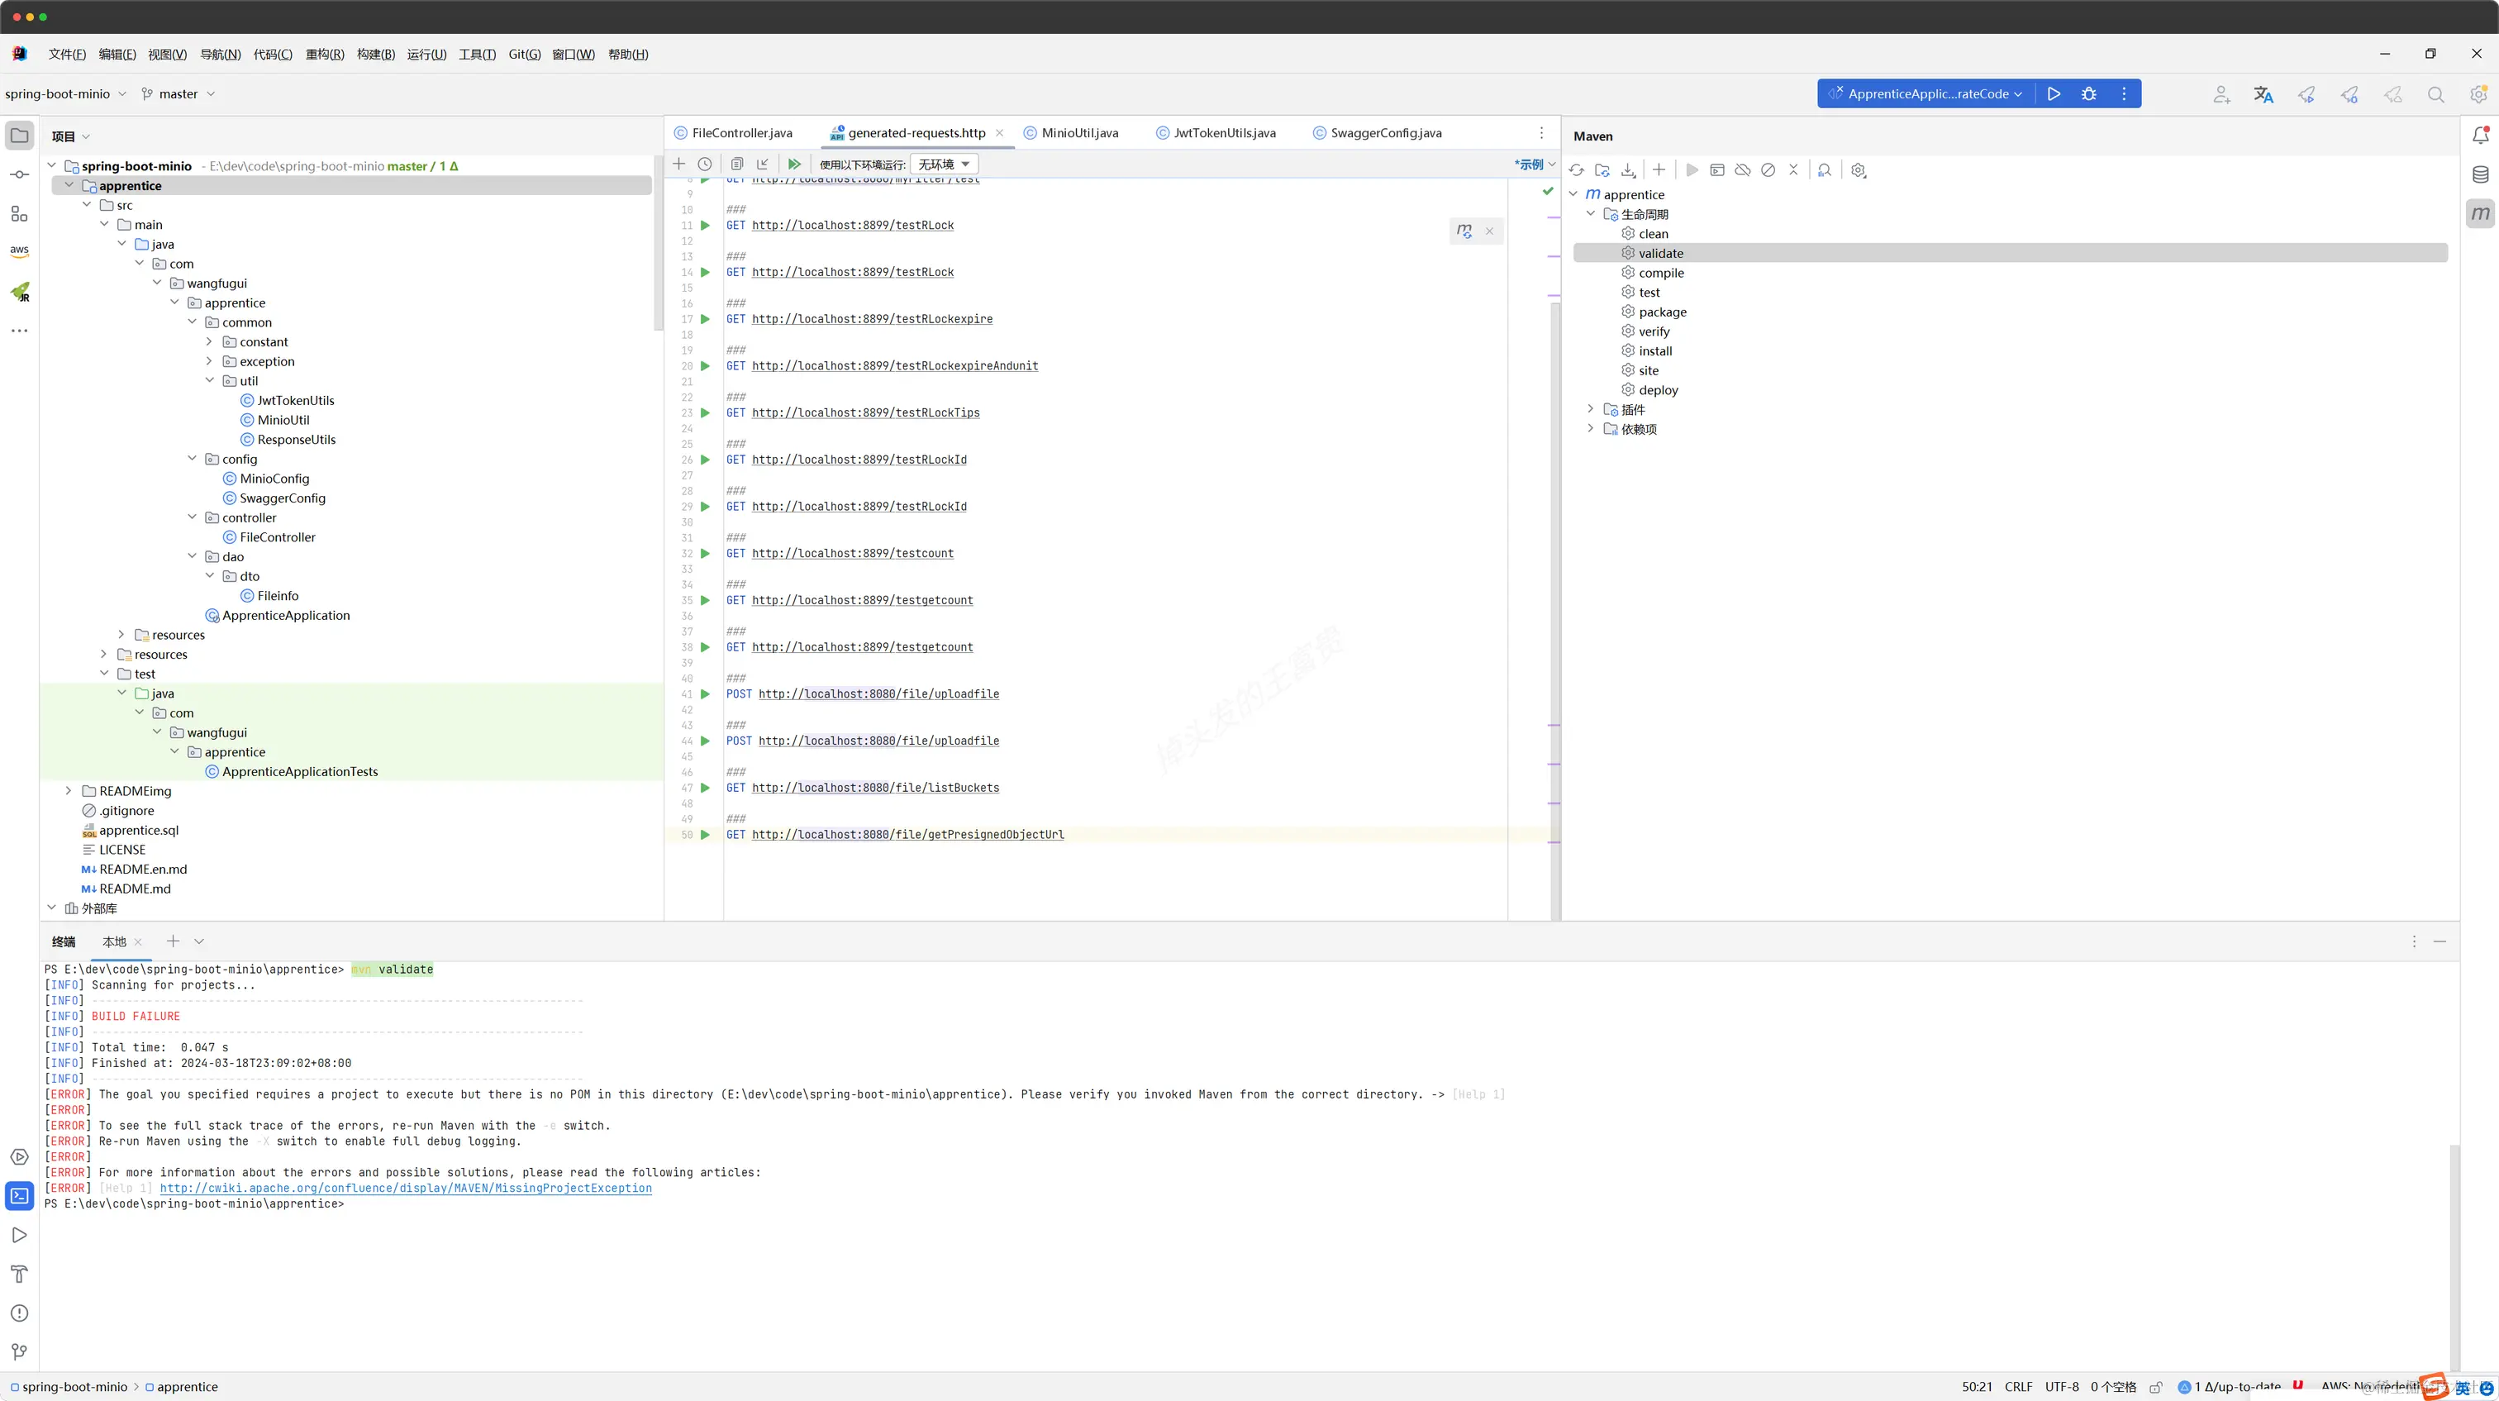Open the 重构(R) menu
The width and height of the screenshot is (2499, 1401).
tap(324, 55)
